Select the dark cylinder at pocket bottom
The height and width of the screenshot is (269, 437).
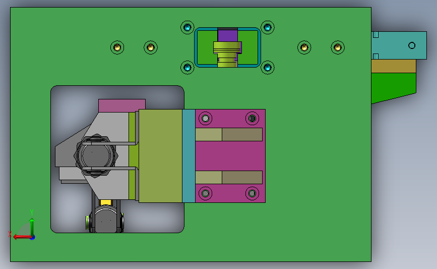(105, 221)
